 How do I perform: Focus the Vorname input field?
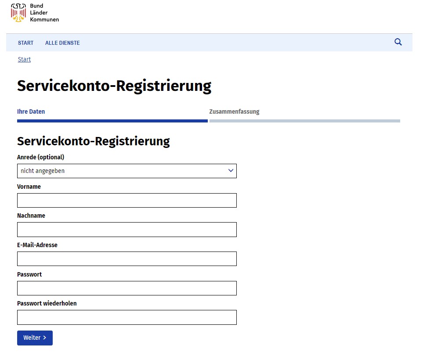(127, 200)
